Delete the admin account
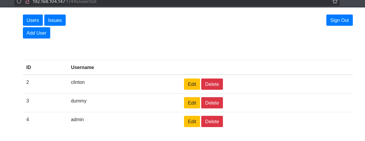Image resolution: width=365 pixels, height=141 pixels. (x=212, y=121)
